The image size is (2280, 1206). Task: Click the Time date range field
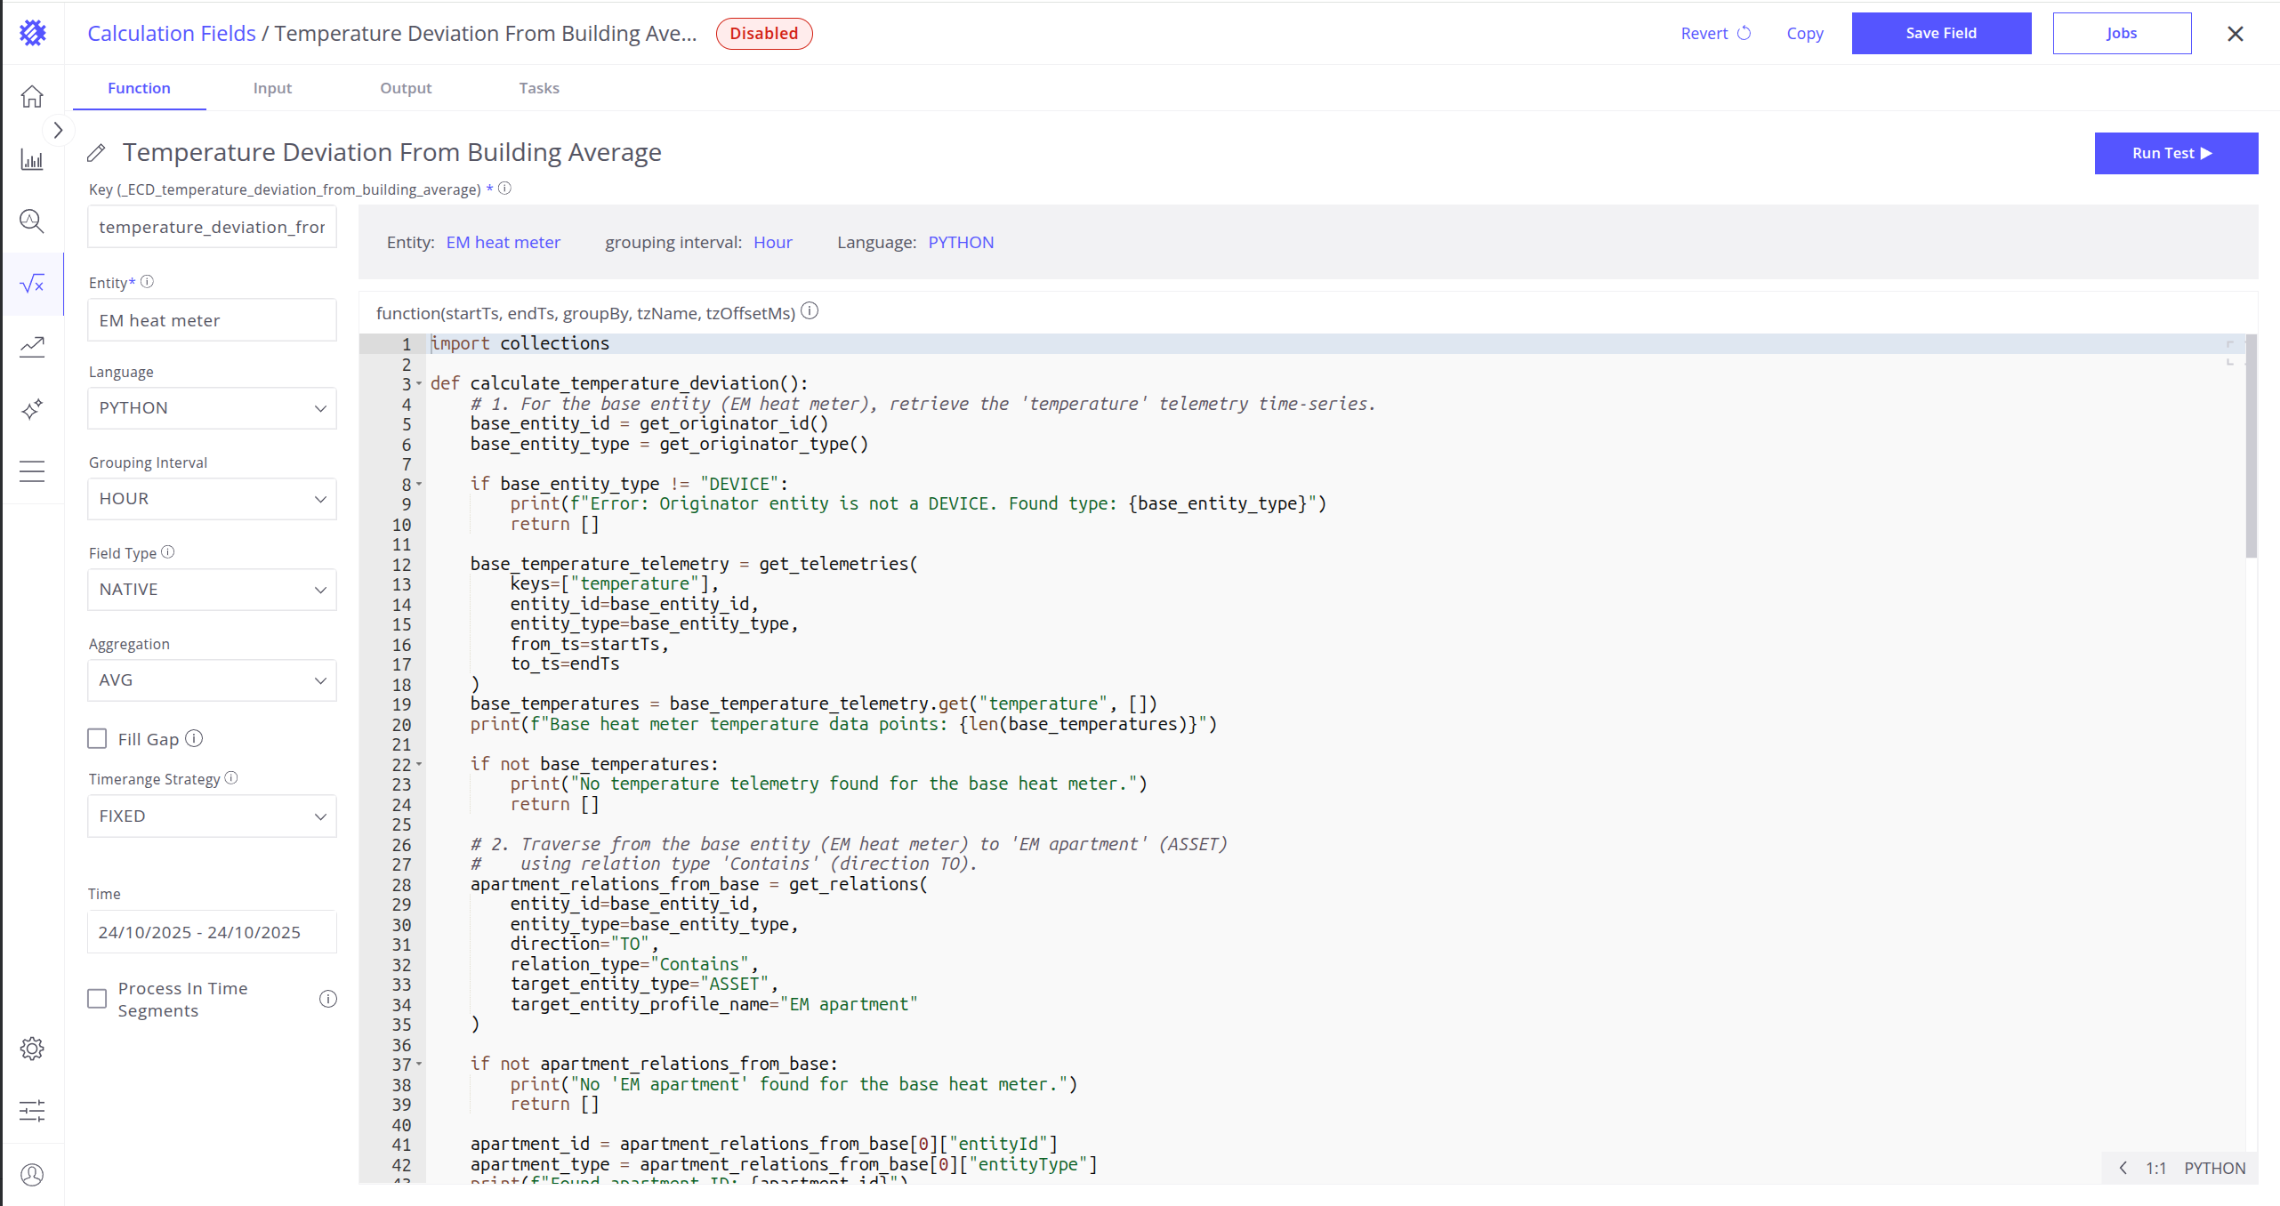212,932
